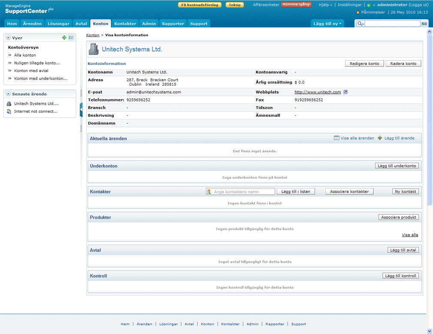Click the contact person icon in search field
433x334 pixels.
coord(209,191)
